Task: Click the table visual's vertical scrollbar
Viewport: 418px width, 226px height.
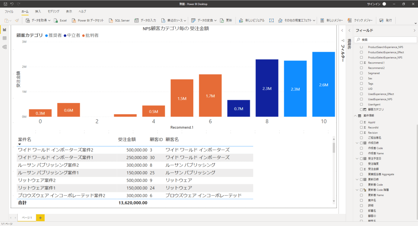Action: (x=334, y=148)
